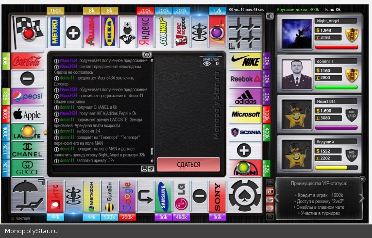Click the jail grid corner cell
Screen dimensions: 372x238
[245, 33]
